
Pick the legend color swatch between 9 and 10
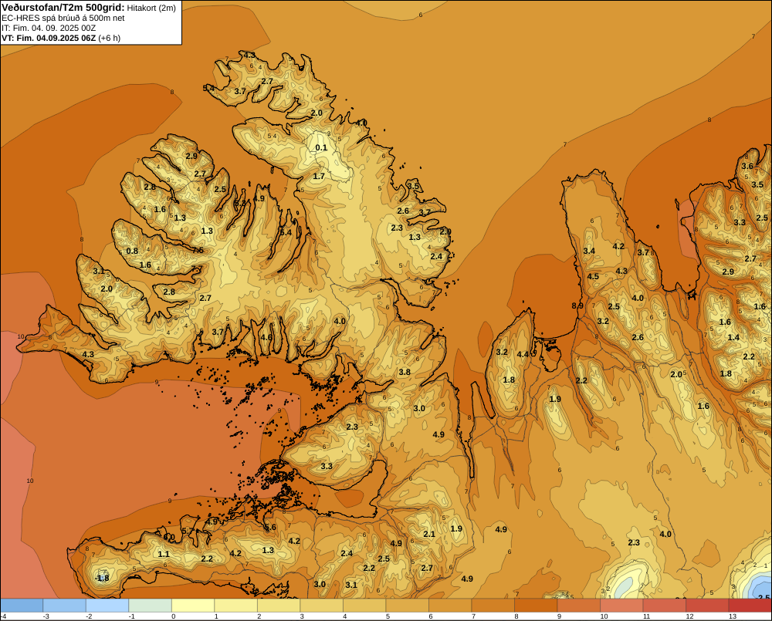pyautogui.click(x=578, y=606)
